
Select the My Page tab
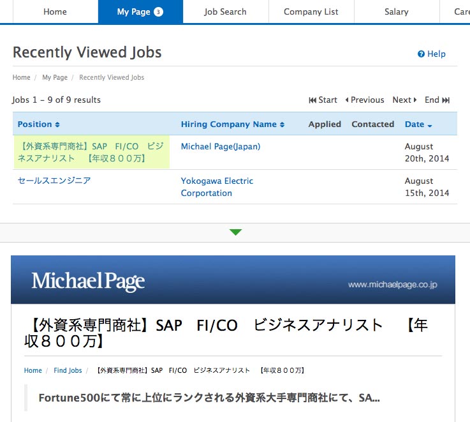[140, 11]
